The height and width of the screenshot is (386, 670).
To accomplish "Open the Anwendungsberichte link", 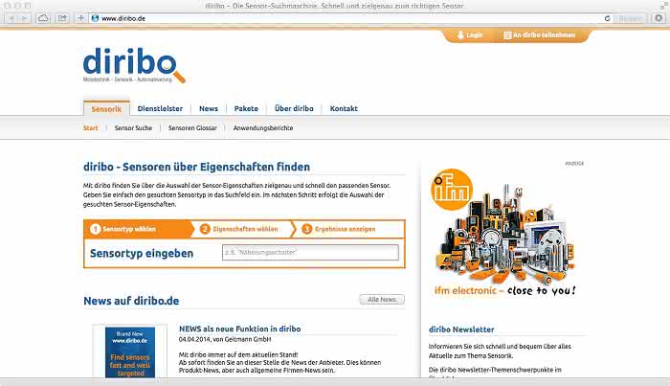I will coord(263,127).
